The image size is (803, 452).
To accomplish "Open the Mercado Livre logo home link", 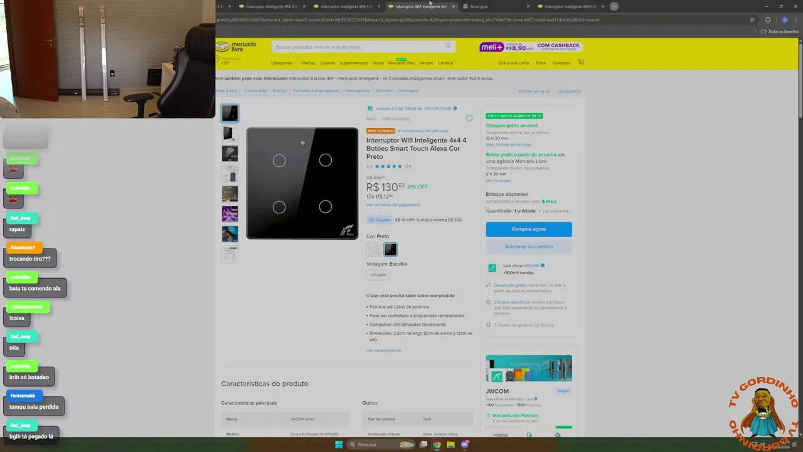I will click(x=236, y=47).
